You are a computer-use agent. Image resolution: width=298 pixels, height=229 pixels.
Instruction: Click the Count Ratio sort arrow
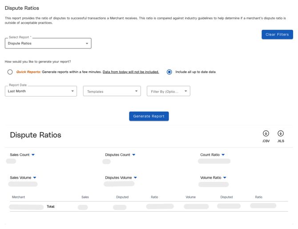tap(223, 155)
